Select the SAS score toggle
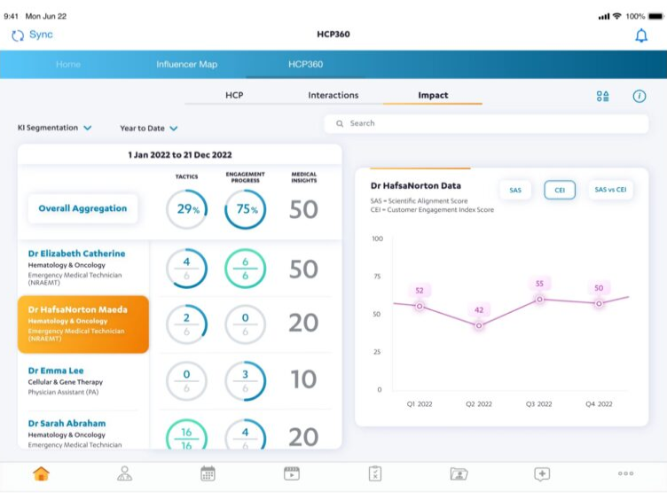 pos(515,190)
